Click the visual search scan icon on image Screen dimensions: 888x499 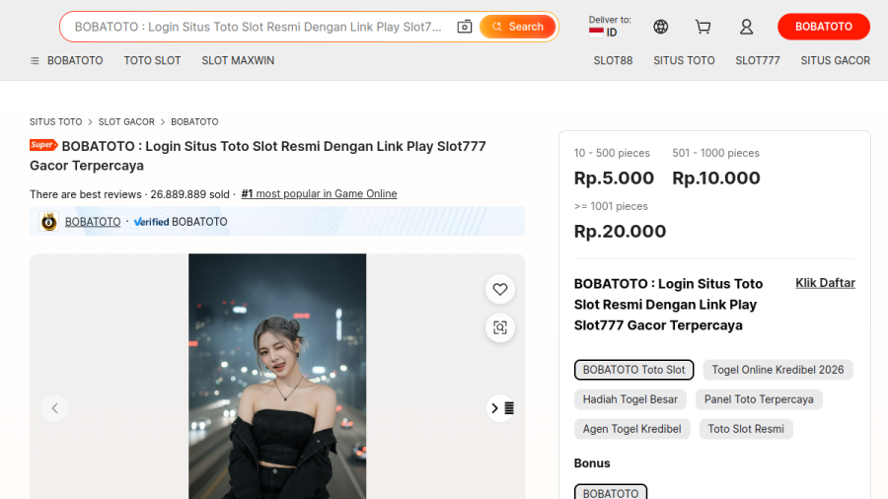500,327
